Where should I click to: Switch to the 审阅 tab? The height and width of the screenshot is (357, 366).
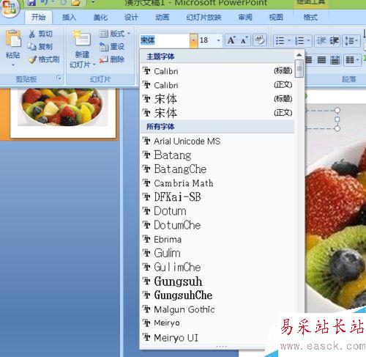point(245,18)
